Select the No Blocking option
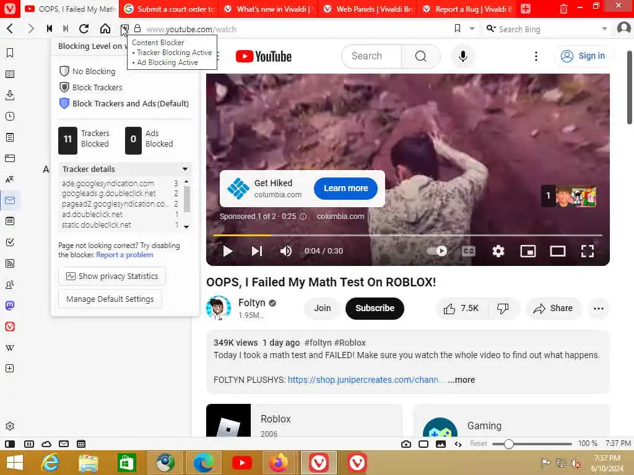634x475 pixels. click(x=87, y=72)
